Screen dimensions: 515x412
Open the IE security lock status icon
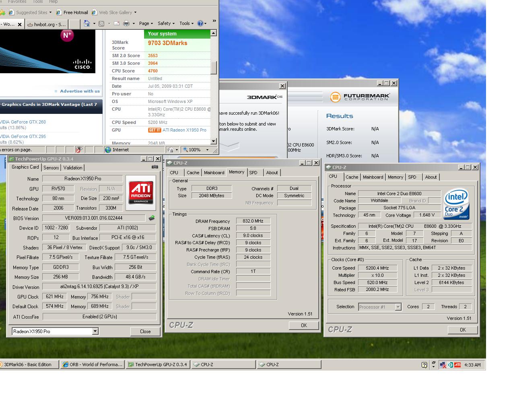(x=171, y=150)
